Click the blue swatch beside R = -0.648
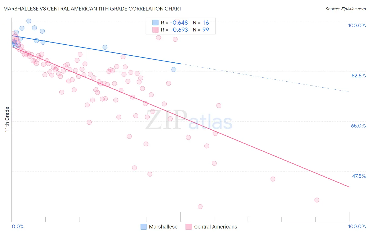The height and width of the screenshot is (234, 369). click(x=155, y=23)
